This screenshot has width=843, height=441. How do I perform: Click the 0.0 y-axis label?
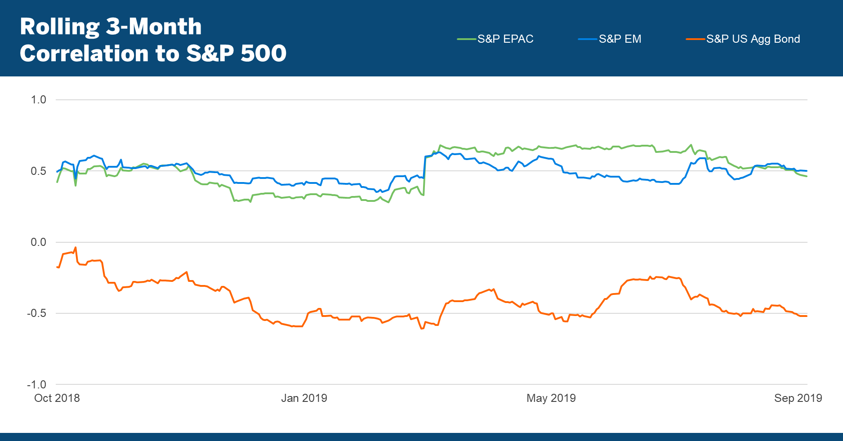click(x=38, y=242)
